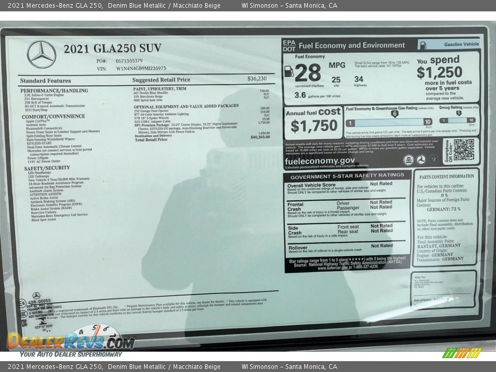
Task: Click the greenhouse gas rating marker 6
Action: click(394, 114)
